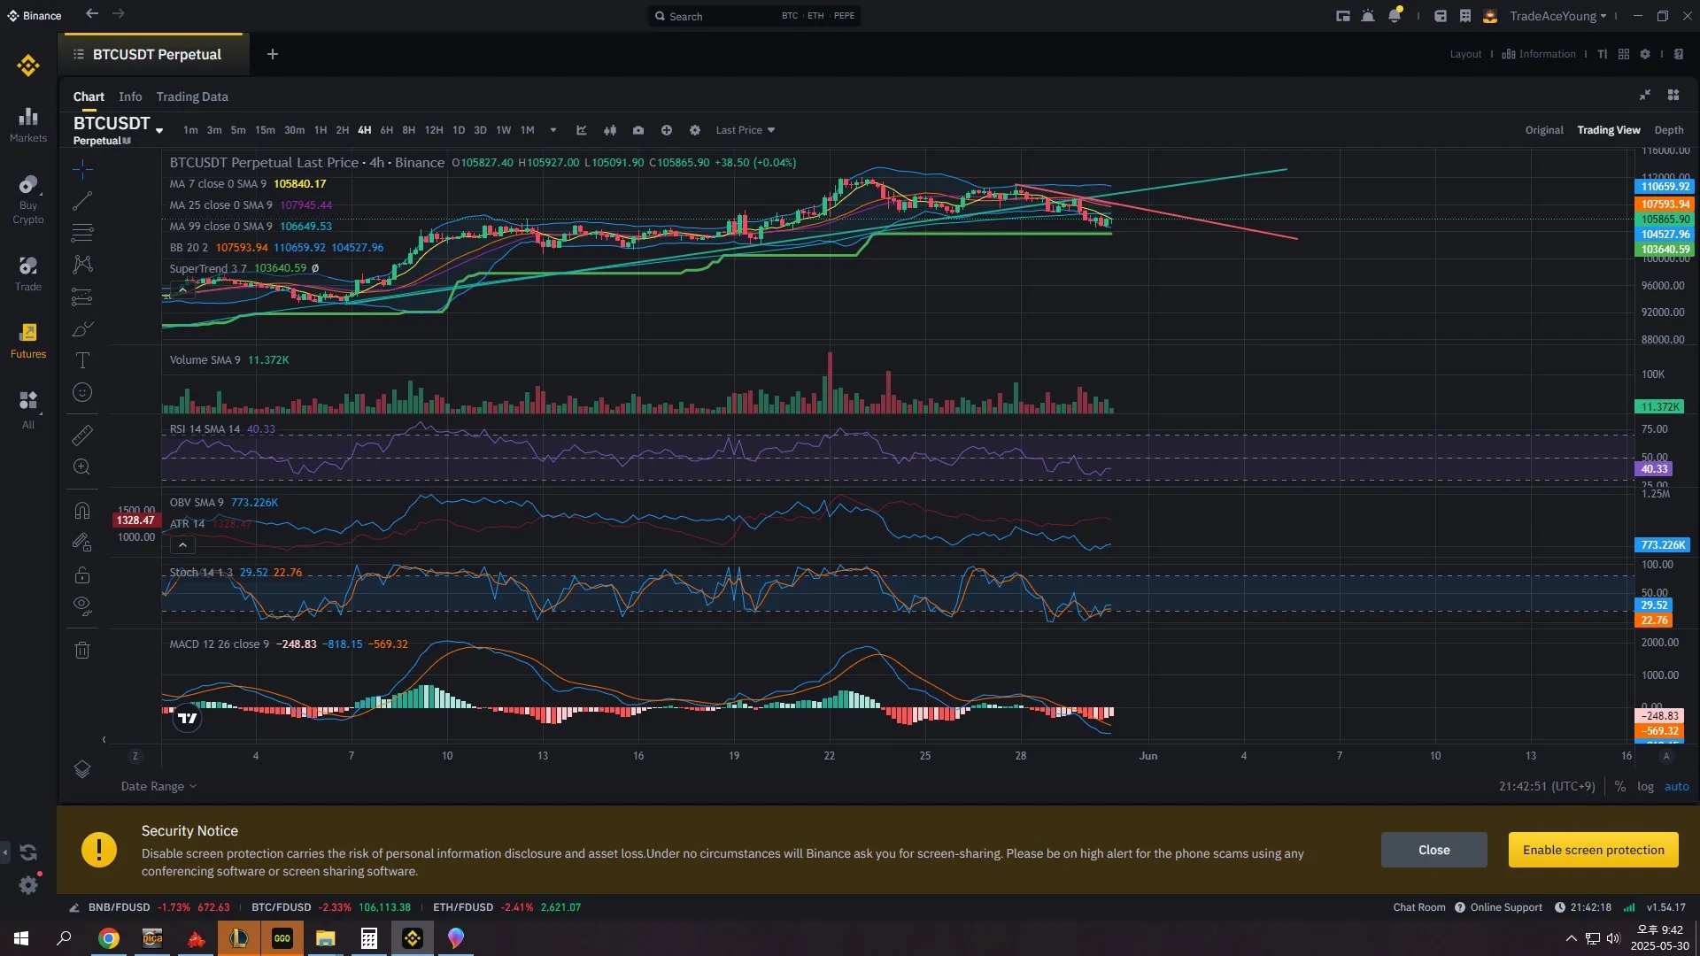
Task: Select the ruler measure tool
Action: point(82,435)
